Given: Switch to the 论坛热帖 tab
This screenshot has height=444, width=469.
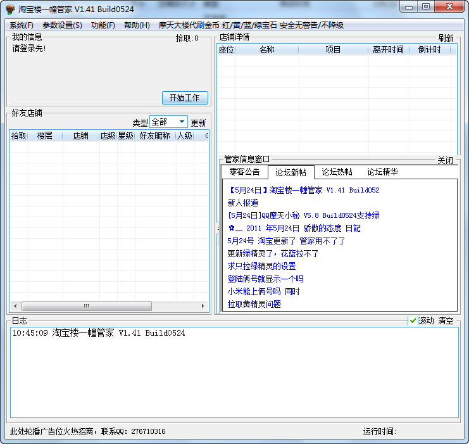Looking at the screenshot, I should (337, 172).
